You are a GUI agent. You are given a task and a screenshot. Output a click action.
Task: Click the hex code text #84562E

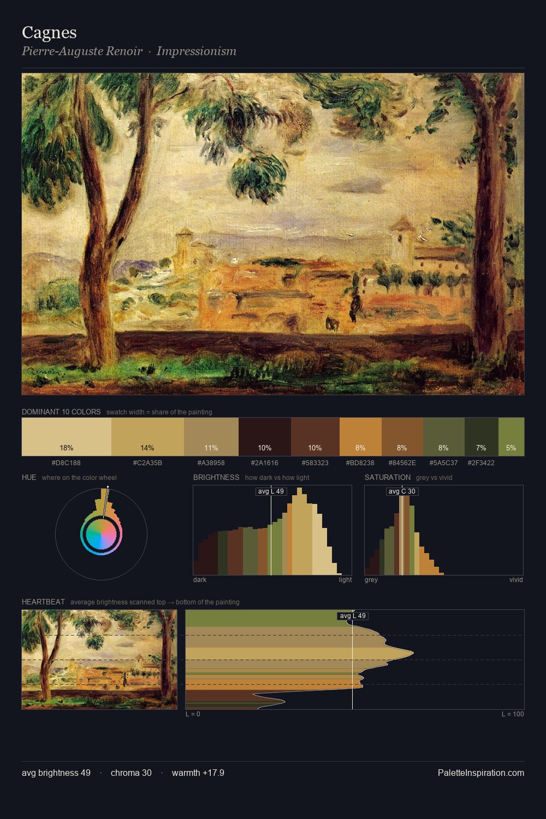(402, 462)
